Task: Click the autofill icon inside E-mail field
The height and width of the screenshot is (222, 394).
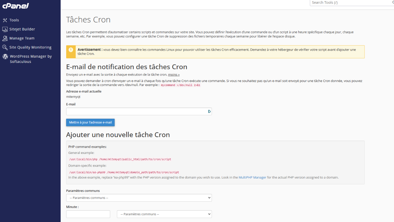Action: click(x=209, y=112)
